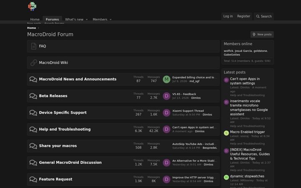301x188 pixels.
Task: Click the Beta Releases forum bubble icon
Action: pyautogui.click(x=33, y=96)
